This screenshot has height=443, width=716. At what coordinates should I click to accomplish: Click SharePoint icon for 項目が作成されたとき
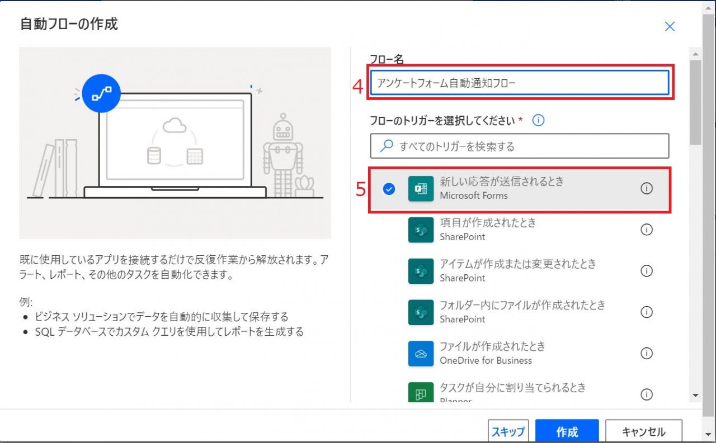[x=421, y=230]
